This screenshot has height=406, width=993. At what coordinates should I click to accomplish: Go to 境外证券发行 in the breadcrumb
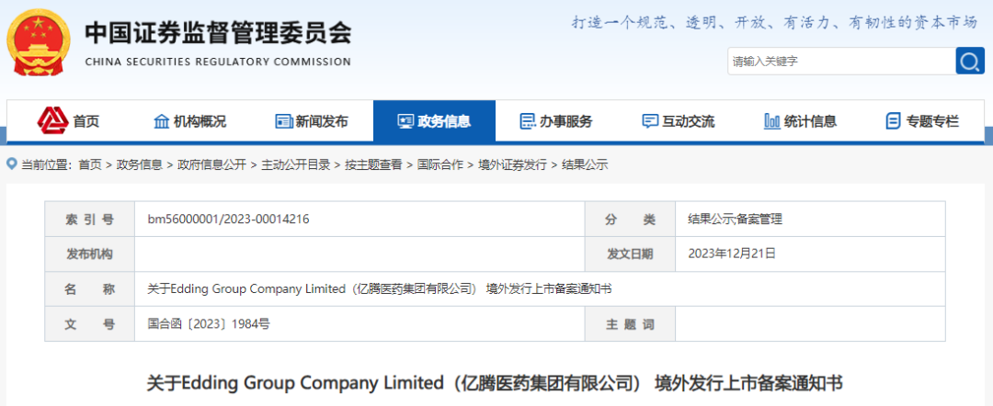[x=512, y=165]
